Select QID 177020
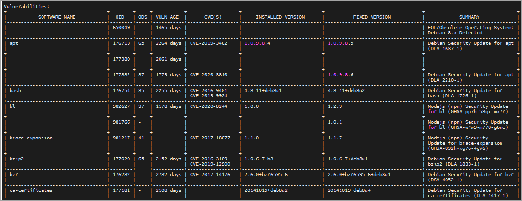The image size is (522, 201). (x=121, y=159)
